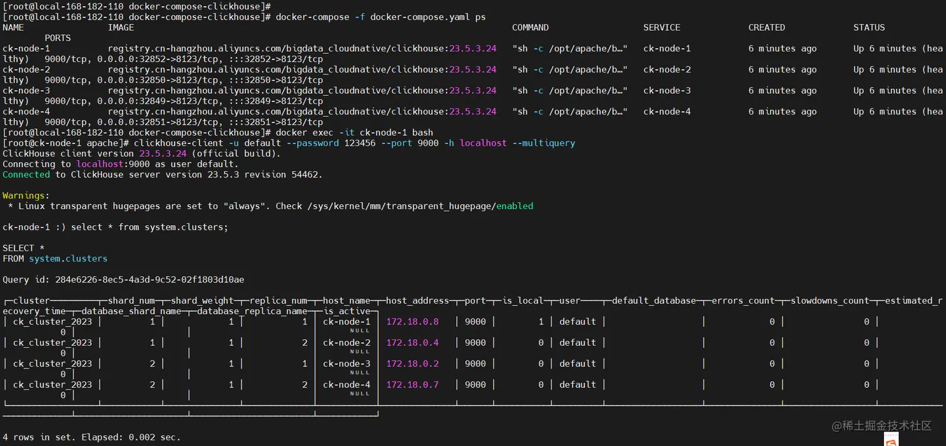946x446 pixels.
Task: Select ck-node-4 in the SERVICE column
Action: point(667,111)
